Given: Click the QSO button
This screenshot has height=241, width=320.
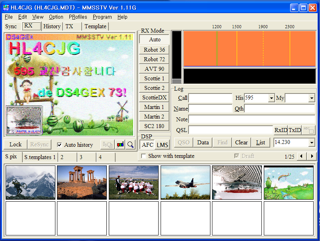Looking at the screenshot, I should 183,142.
